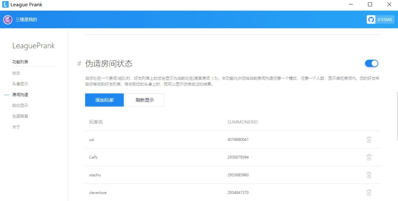Toggle the 伪造房间状态 switch

pos(372,63)
